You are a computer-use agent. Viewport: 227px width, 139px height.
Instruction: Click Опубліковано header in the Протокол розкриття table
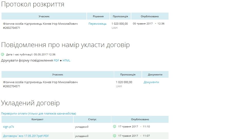click(150, 16)
